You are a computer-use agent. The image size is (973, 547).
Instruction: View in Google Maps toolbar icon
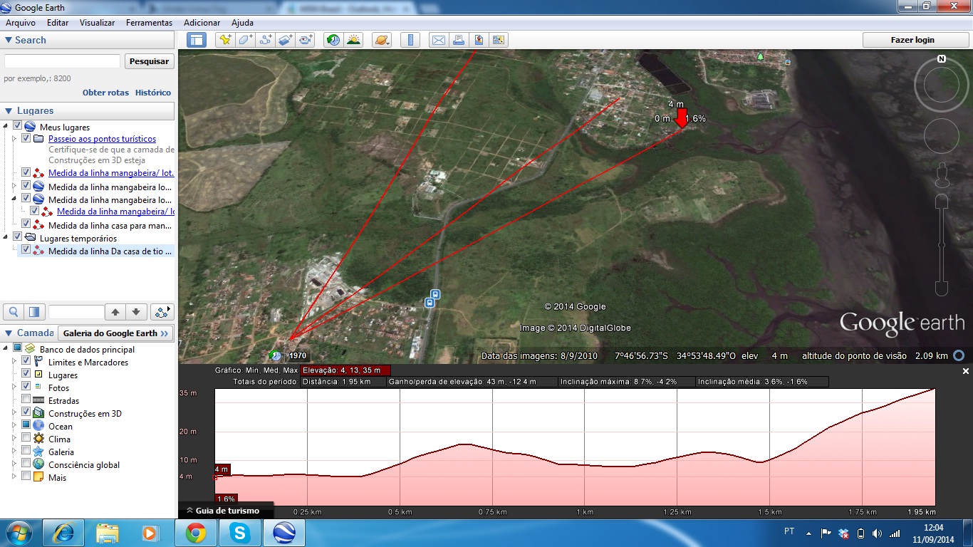pyautogui.click(x=499, y=40)
